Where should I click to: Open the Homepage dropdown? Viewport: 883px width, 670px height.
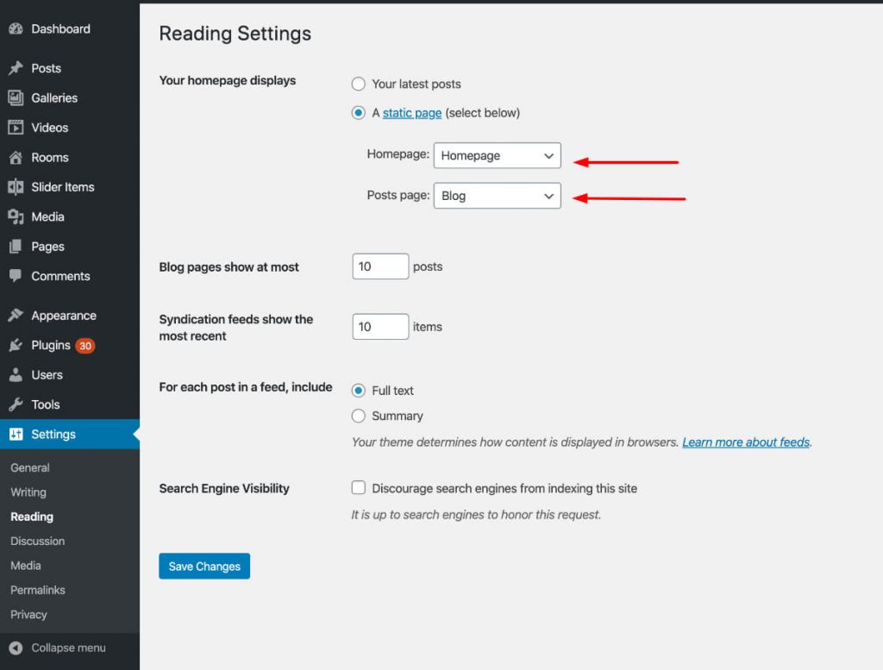[x=497, y=155]
